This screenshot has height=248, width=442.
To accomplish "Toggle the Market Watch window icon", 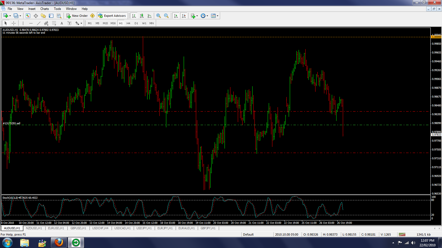I will coord(28,16).
